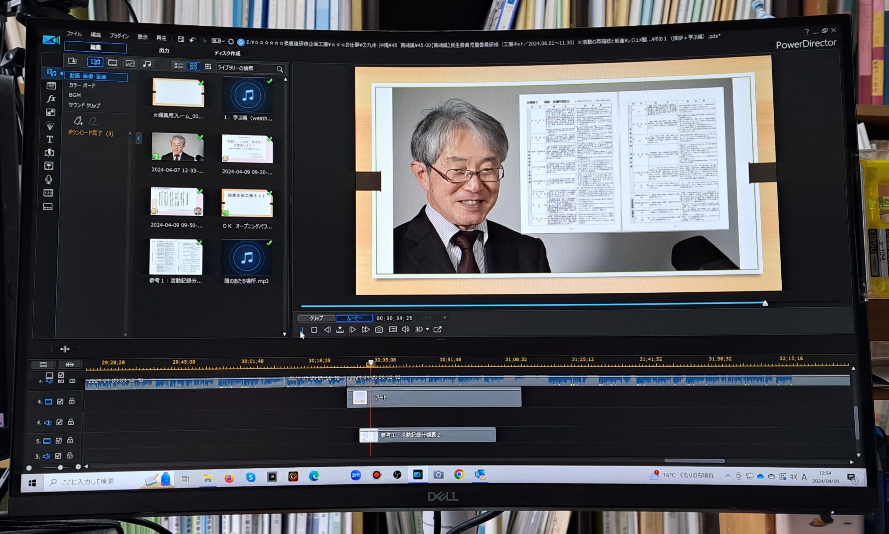
Task: Switch preview to ムービー mode
Action: (x=355, y=318)
